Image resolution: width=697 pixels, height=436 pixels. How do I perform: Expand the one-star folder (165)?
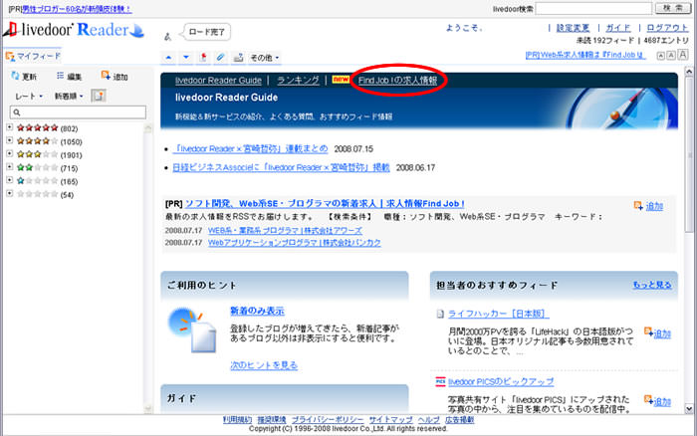pyautogui.click(x=9, y=180)
